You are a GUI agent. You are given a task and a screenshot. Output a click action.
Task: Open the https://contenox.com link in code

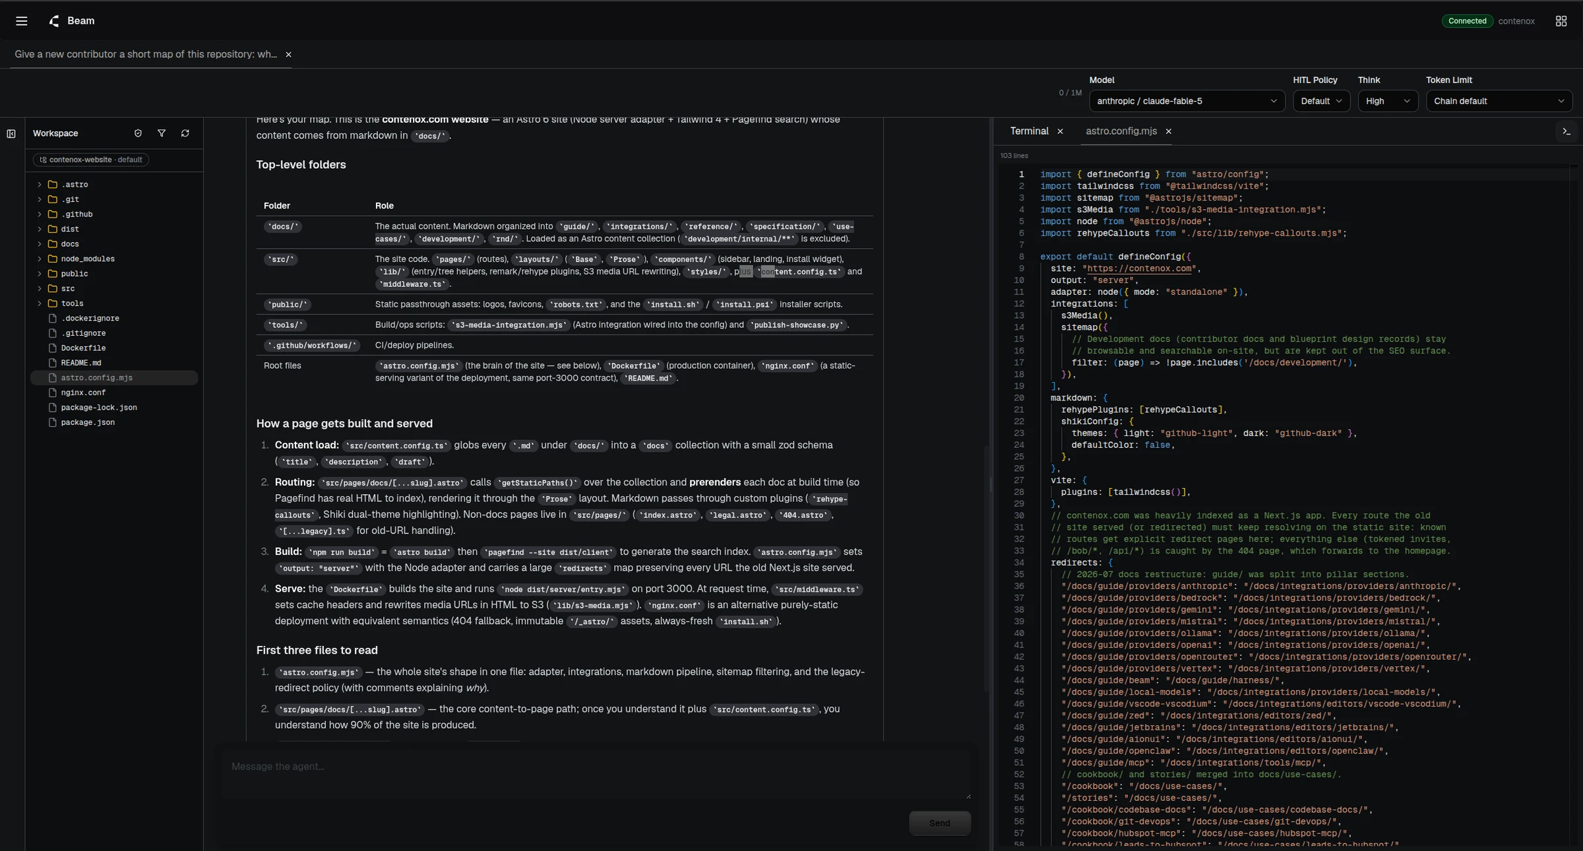click(1139, 268)
